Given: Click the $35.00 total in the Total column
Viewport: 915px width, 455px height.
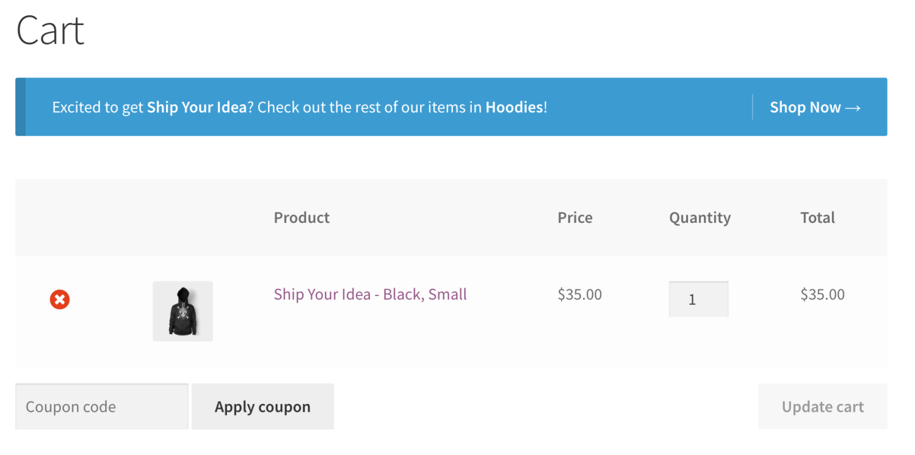Looking at the screenshot, I should coord(822,294).
